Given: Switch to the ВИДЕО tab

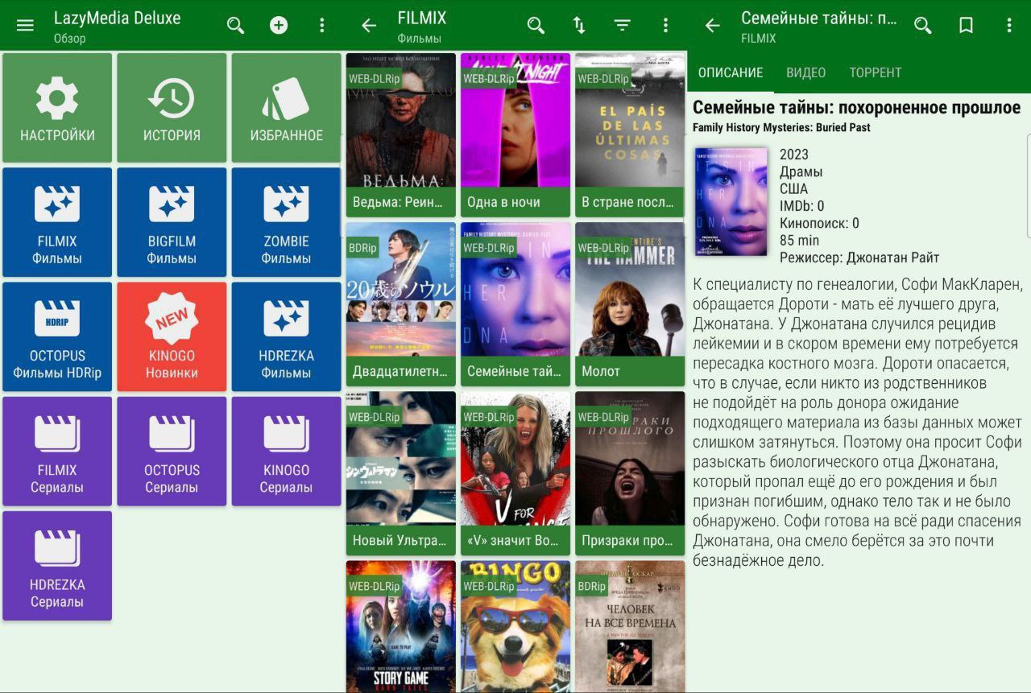Looking at the screenshot, I should 805,72.
